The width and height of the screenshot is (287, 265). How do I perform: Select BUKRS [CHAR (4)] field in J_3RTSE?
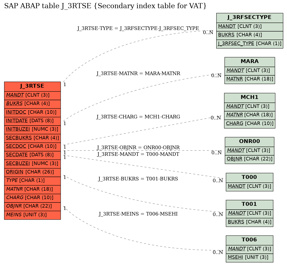(x=32, y=104)
